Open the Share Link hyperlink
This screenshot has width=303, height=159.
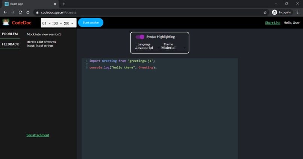coord(273,23)
